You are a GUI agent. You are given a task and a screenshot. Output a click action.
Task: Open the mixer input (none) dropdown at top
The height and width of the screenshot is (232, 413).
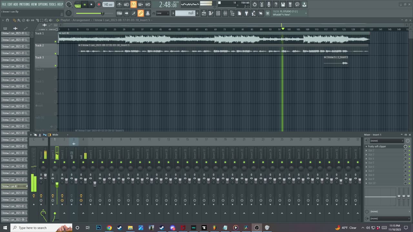(x=387, y=141)
